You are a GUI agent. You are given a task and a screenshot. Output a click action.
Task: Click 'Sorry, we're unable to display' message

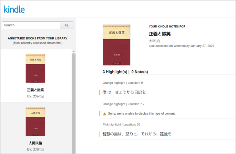click(142, 114)
